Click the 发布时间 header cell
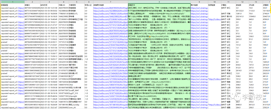The height and width of the screenshot is (109, 271). pyautogui.click(x=49, y=5)
